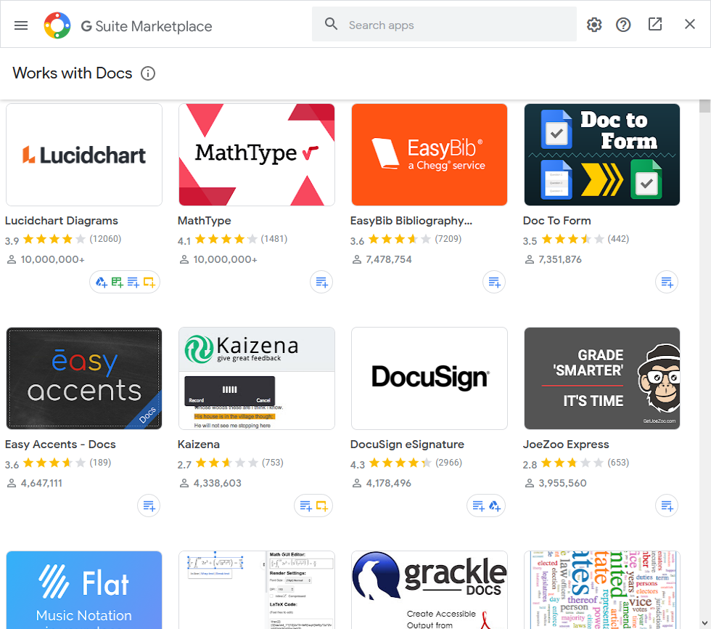Show info for Works with Docs
The width and height of the screenshot is (711, 629).
click(x=148, y=73)
